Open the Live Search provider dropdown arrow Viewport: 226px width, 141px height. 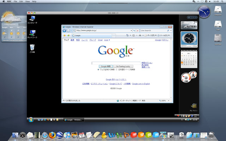click(x=171, y=31)
